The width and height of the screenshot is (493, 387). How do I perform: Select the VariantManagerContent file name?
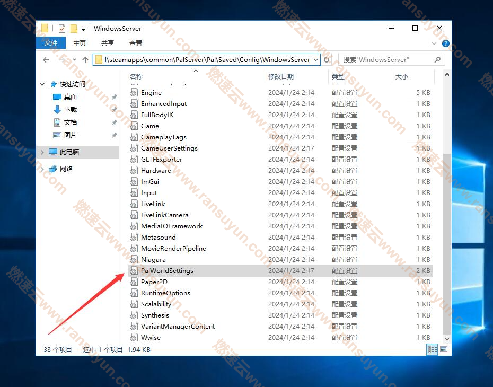[x=178, y=327]
